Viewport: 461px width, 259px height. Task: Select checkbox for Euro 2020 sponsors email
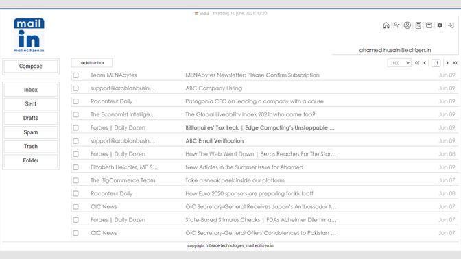pyautogui.click(x=76, y=193)
